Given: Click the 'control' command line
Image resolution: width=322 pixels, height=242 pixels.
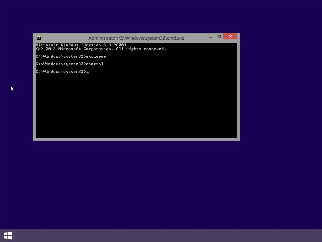Looking at the screenshot, I should (69, 64).
